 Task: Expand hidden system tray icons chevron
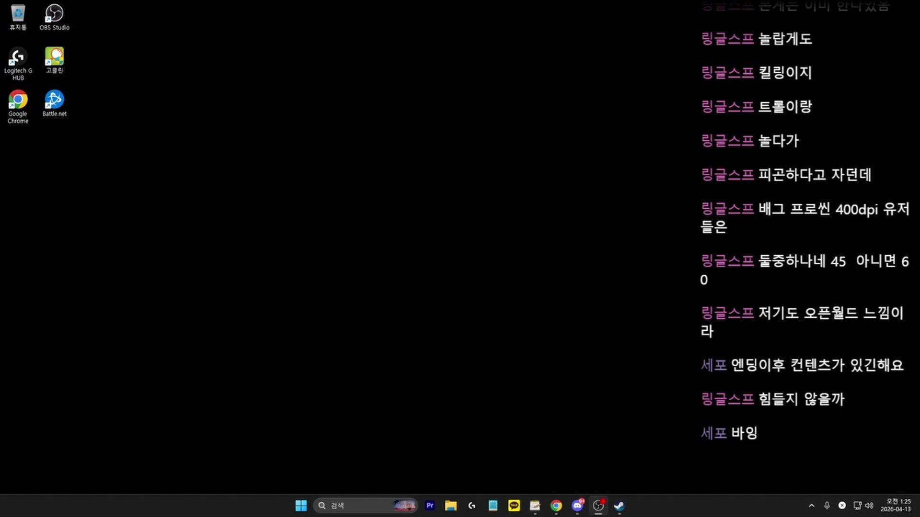pos(811,506)
